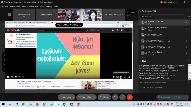
Task: Open panel options ellipsis near Chat button
Action: pyautogui.click(x=186, y=97)
